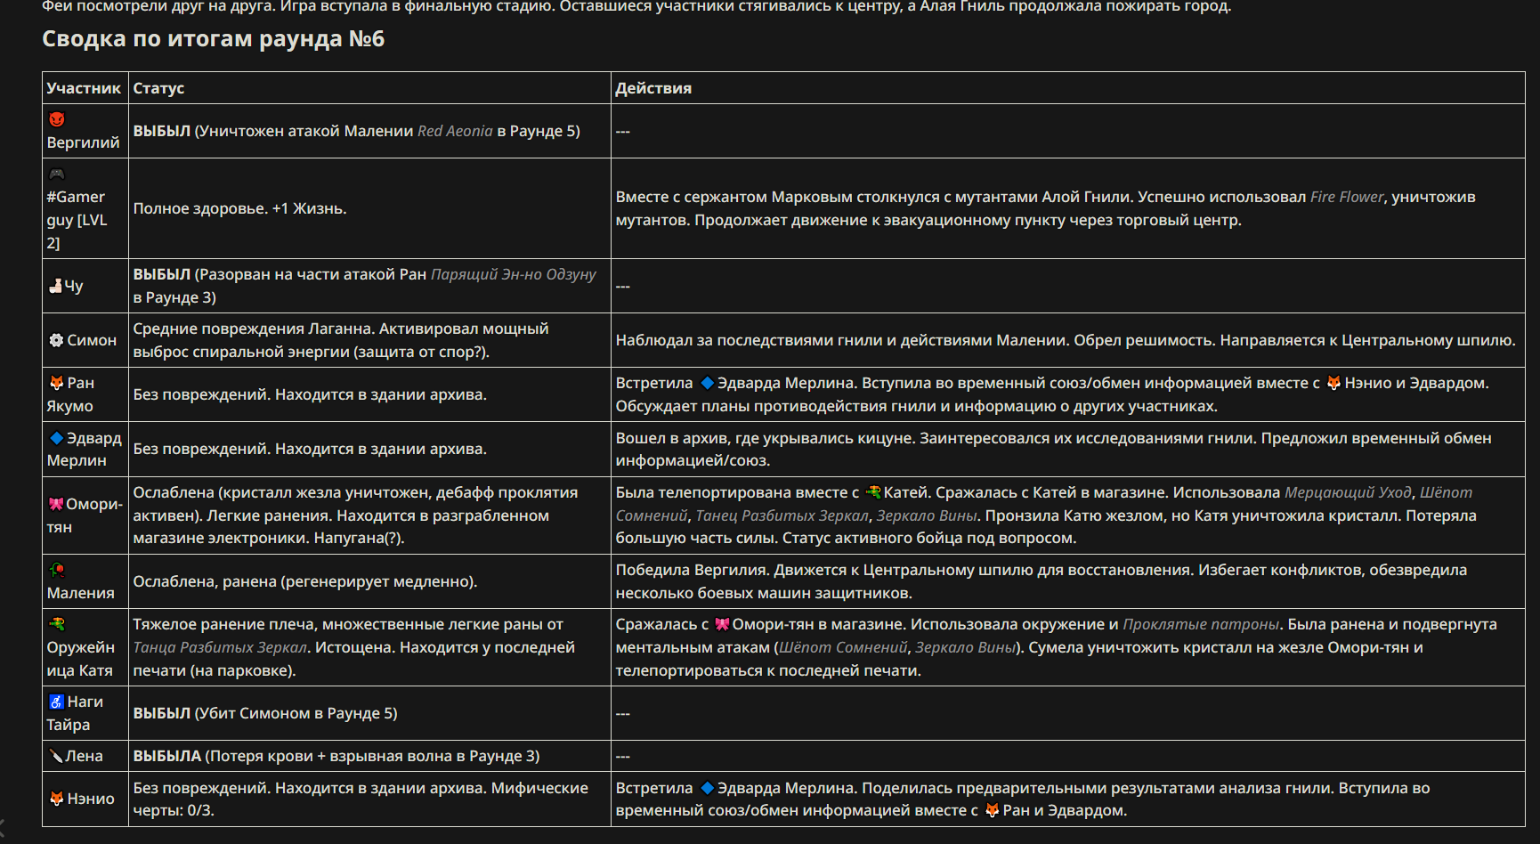Click intro paragraph text starting Феи посмотрели

636,7
